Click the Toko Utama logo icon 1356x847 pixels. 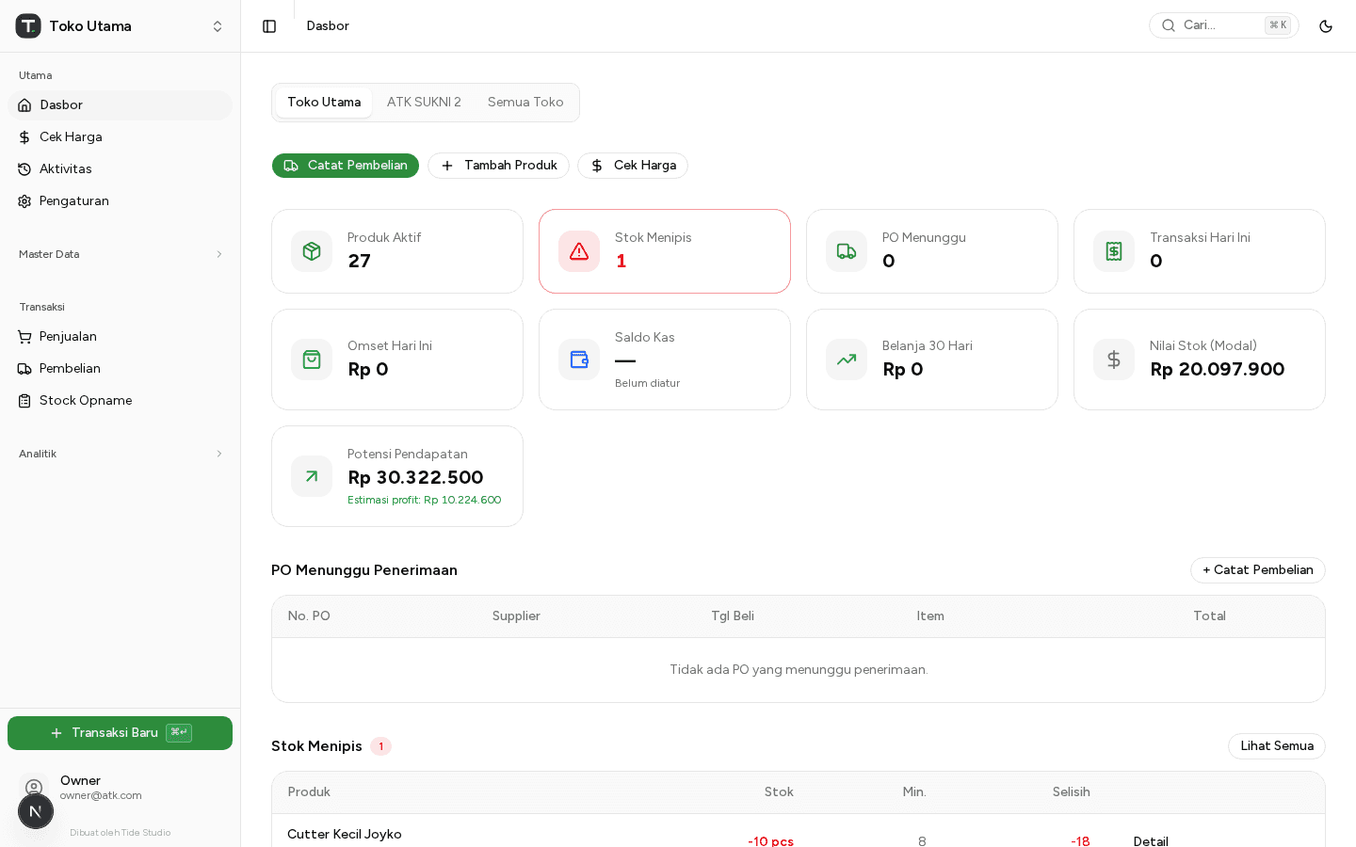pos(28,26)
